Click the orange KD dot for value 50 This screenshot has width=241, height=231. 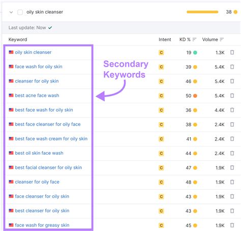[195, 96]
